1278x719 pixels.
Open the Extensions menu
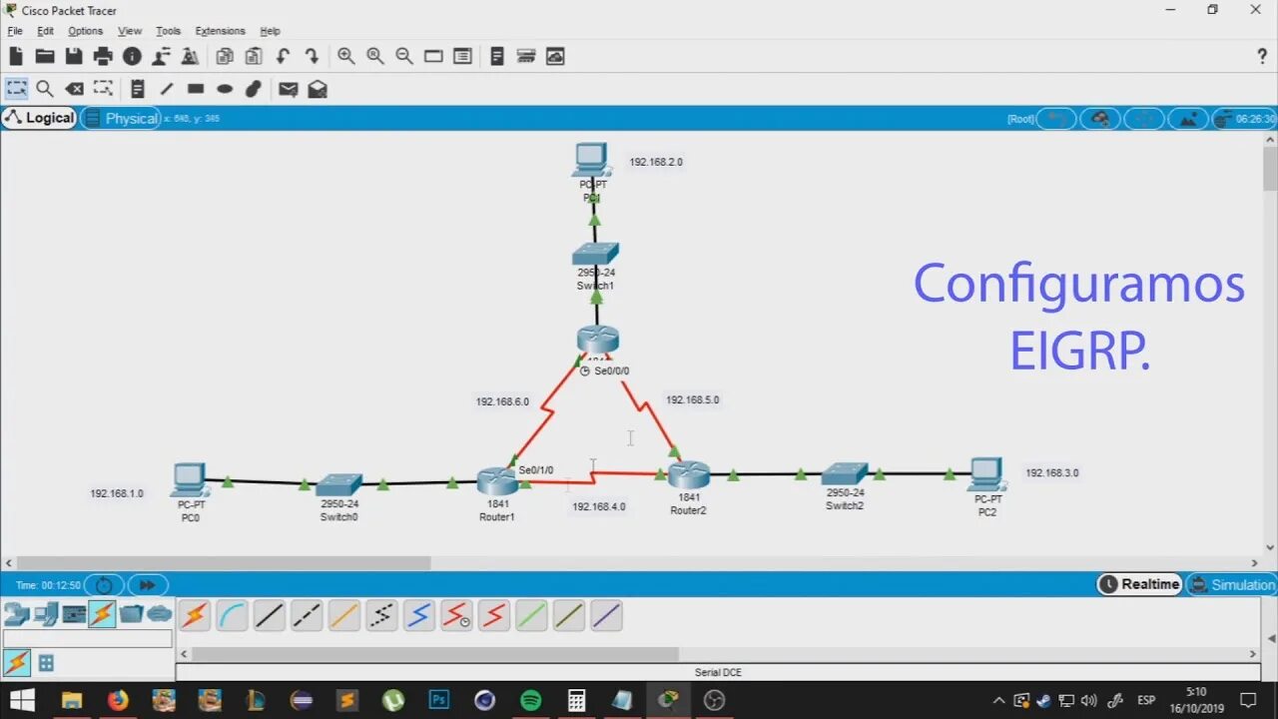(x=221, y=31)
